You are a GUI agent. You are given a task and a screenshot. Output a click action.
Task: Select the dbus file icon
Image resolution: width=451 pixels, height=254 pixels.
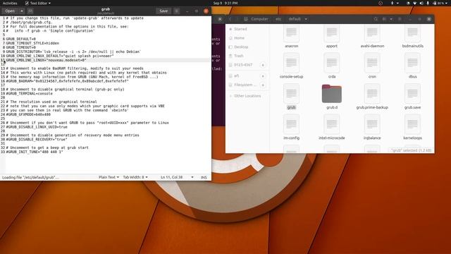412,63
